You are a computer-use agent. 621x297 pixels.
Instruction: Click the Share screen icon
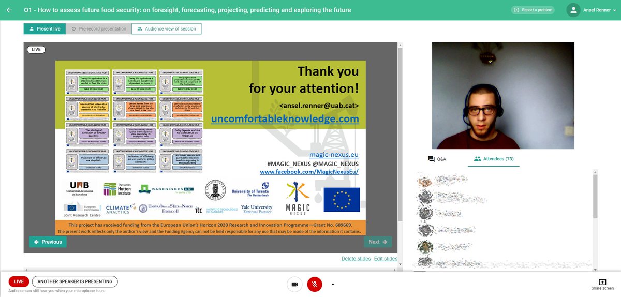pyautogui.click(x=602, y=282)
